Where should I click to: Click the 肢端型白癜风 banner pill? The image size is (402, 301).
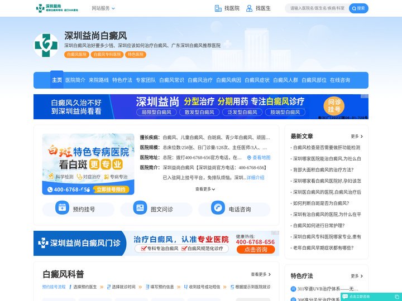pos(285,112)
